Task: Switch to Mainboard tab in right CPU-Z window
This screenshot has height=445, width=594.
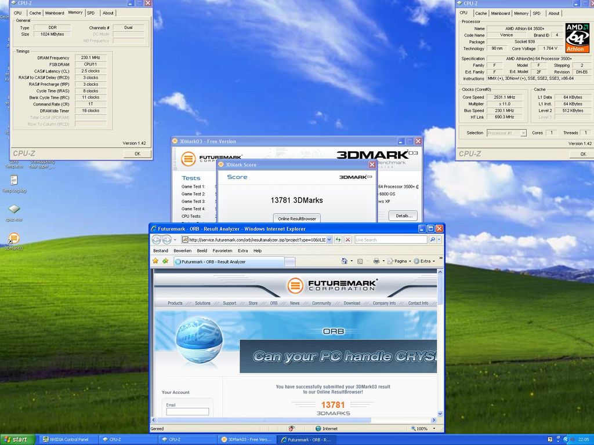Action: click(x=500, y=13)
